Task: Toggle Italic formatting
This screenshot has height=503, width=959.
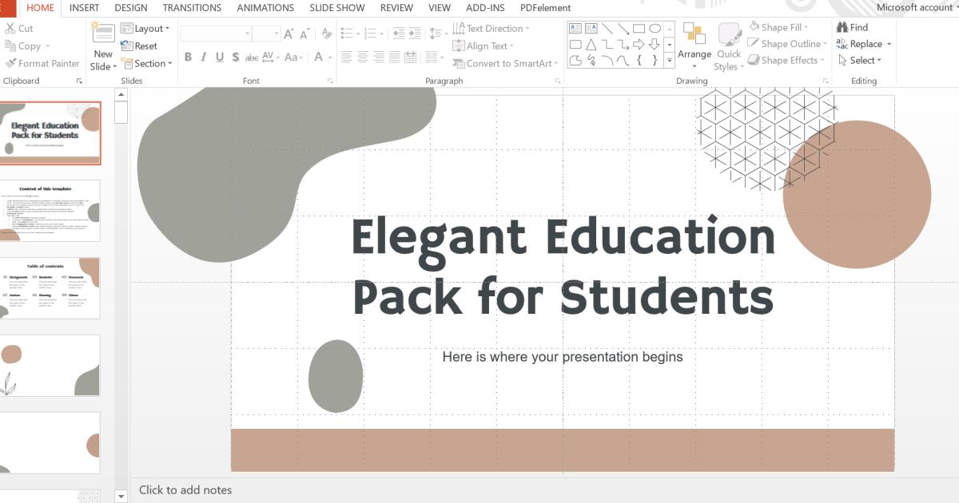Action: (204, 57)
